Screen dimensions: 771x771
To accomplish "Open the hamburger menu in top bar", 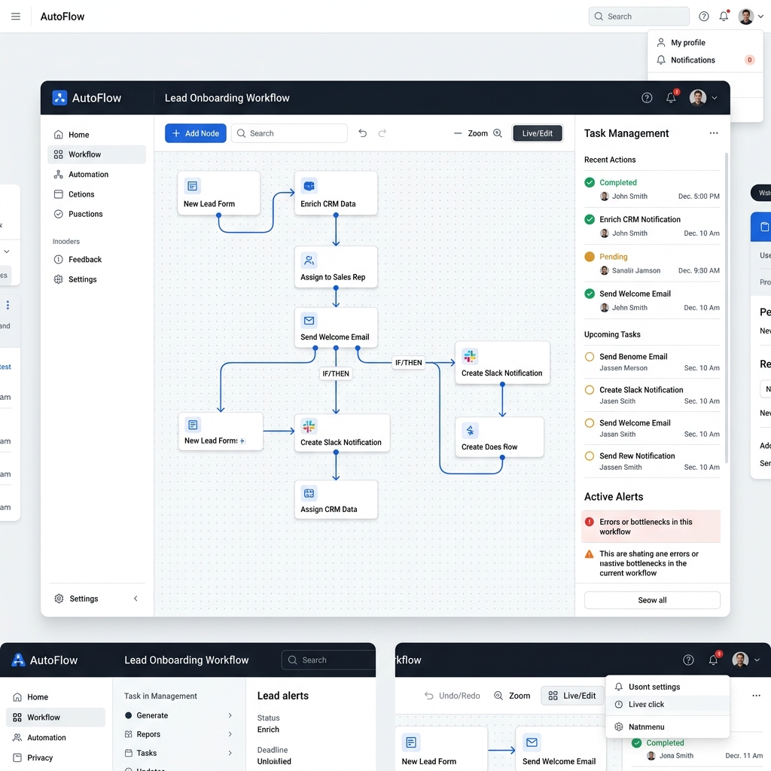I will click(16, 17).
